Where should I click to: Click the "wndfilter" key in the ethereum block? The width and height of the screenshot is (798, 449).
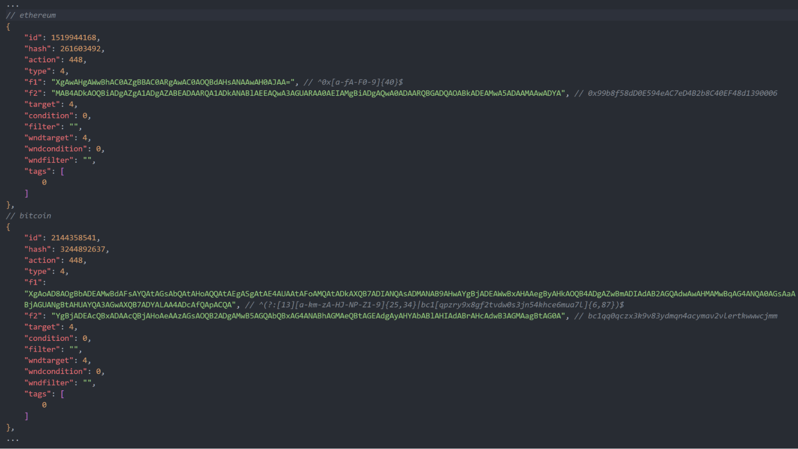tap(49, 160)
